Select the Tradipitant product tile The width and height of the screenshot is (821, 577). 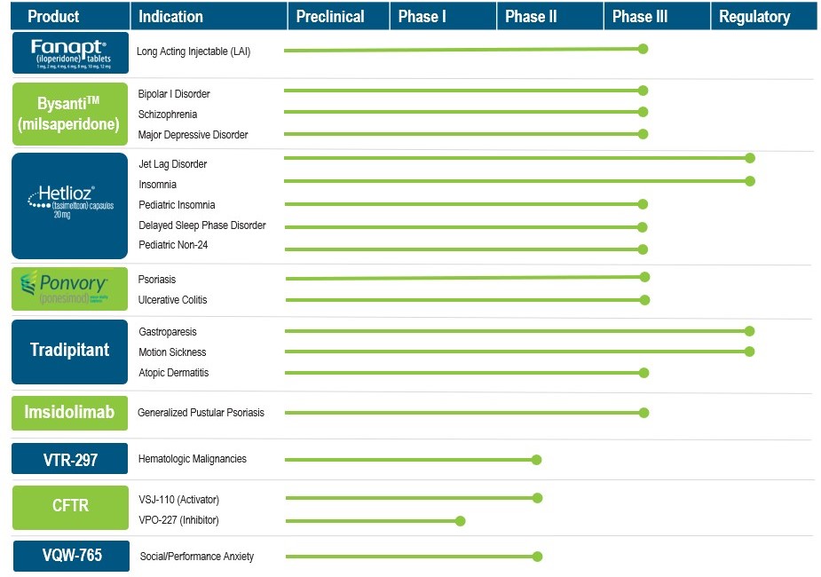[x=70, y=350]
